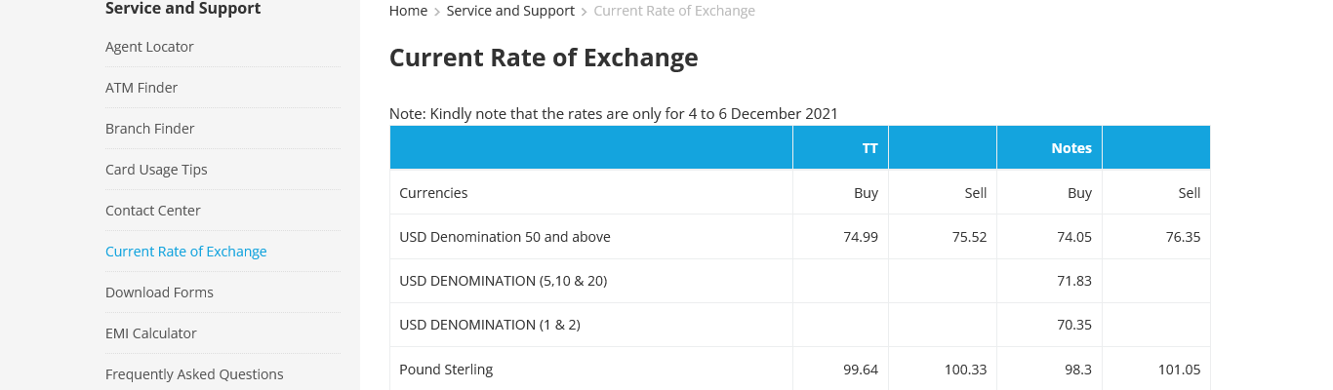Click the Notes column header

1070,148
